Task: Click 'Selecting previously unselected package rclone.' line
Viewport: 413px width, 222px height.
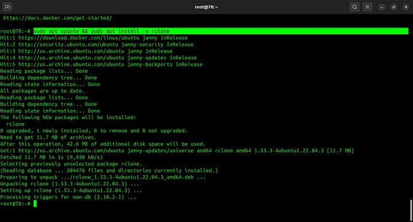Action: coord(71,164)
